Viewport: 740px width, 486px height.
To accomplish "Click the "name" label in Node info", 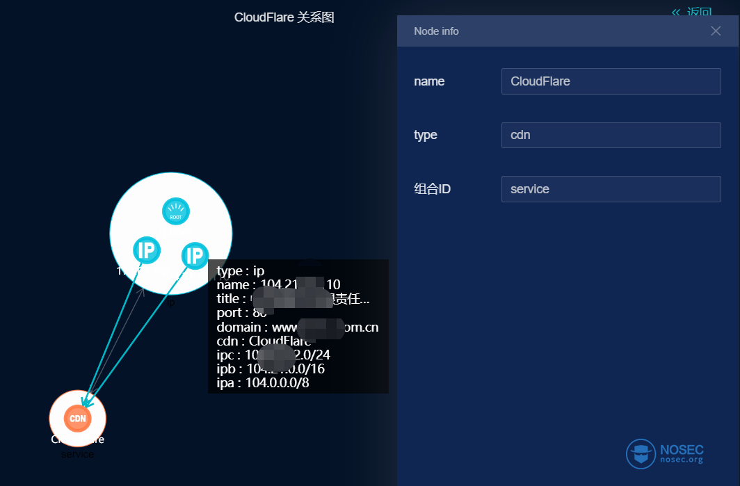I will pos(429,81).
